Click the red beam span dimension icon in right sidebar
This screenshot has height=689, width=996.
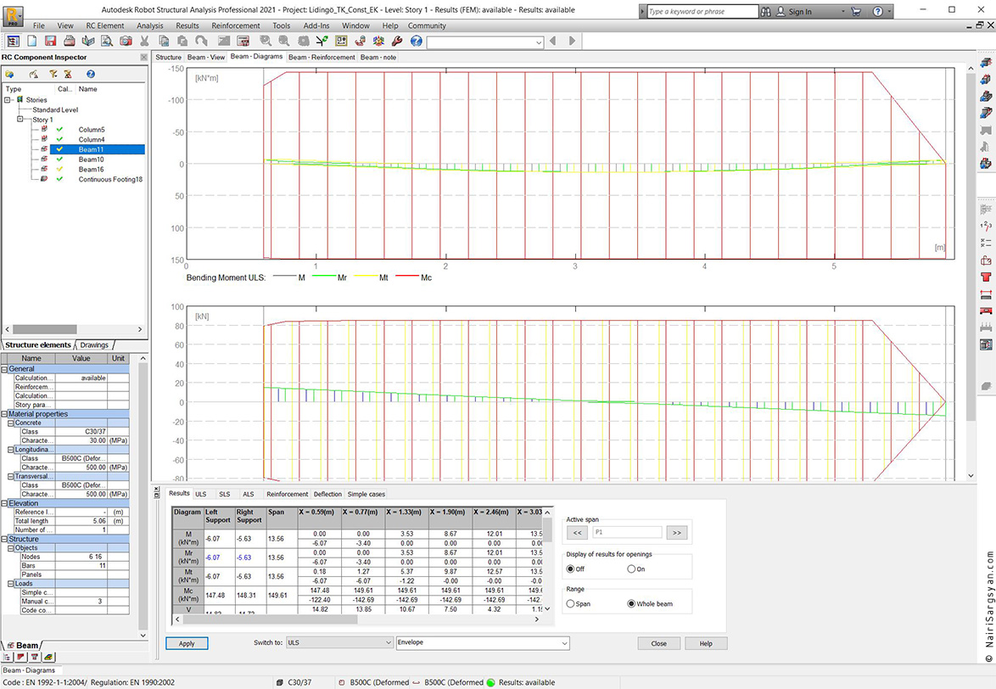tap(986, 294)
